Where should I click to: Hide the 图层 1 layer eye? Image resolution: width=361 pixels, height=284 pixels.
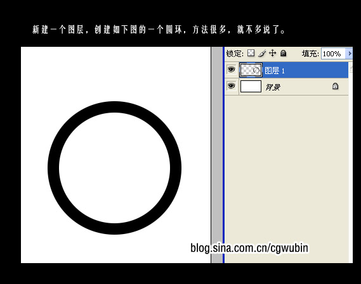tap(232, 70)
